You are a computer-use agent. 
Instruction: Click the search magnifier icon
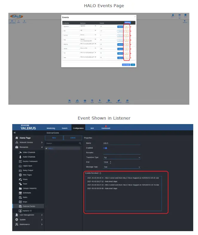[80, 143]
